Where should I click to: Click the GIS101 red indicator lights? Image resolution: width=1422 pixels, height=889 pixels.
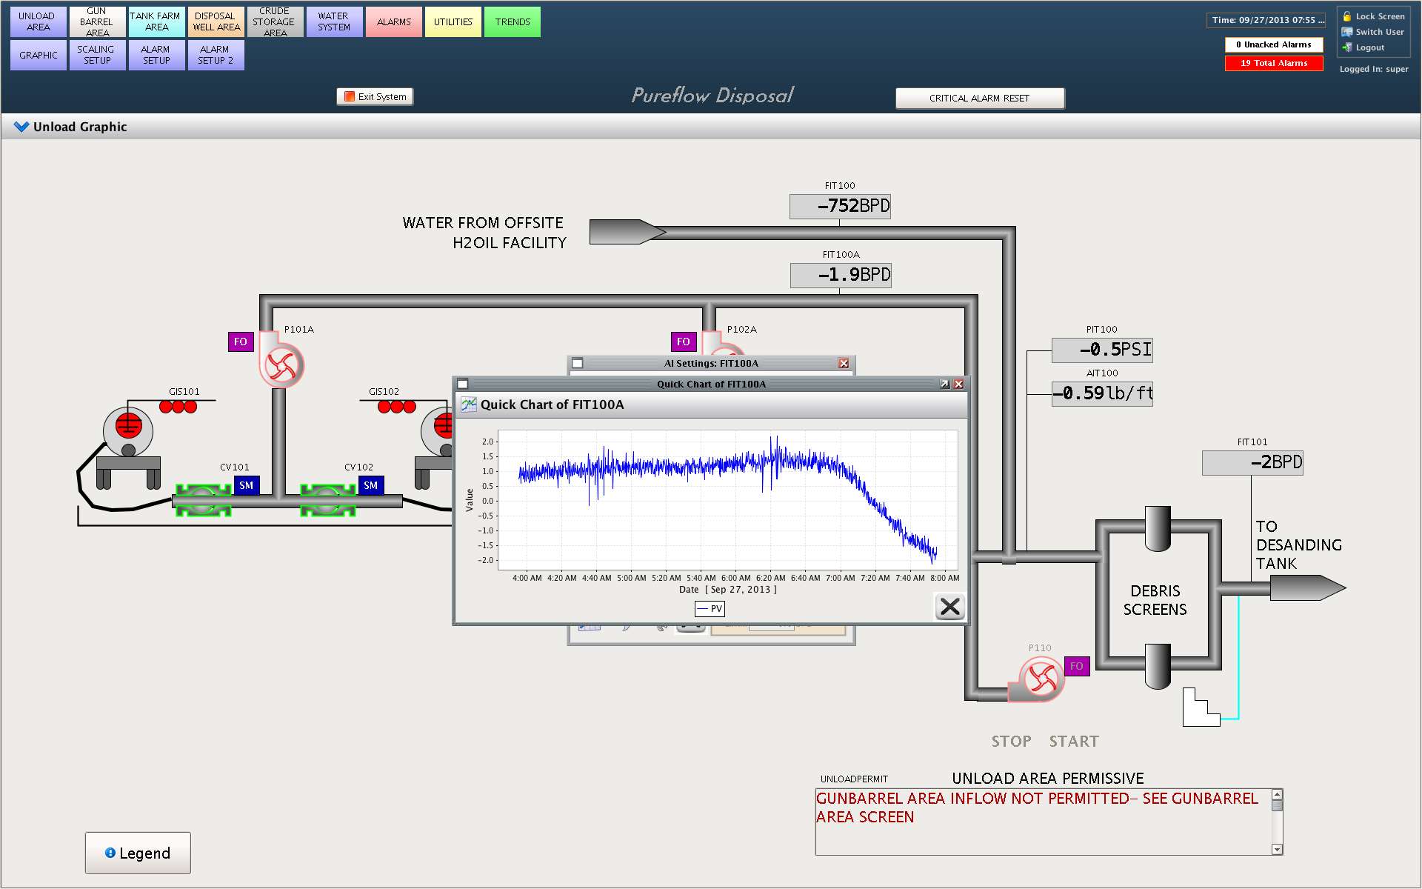pos(178,407)
